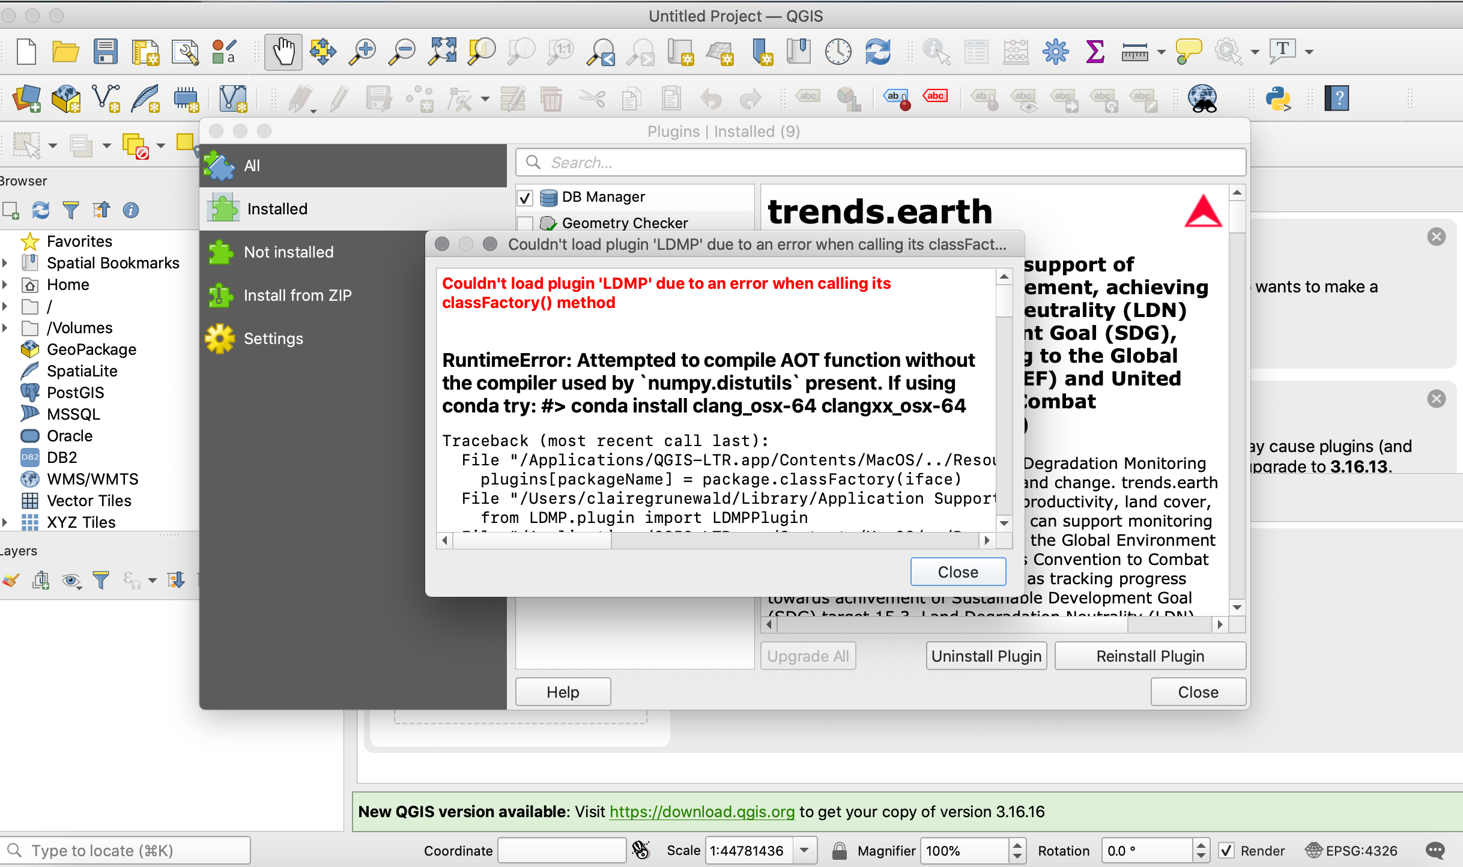The height and width of the screenshot is (867, 1463).
Task: Toggle the Render checkbox in status bar
Action: point(1228,850)
